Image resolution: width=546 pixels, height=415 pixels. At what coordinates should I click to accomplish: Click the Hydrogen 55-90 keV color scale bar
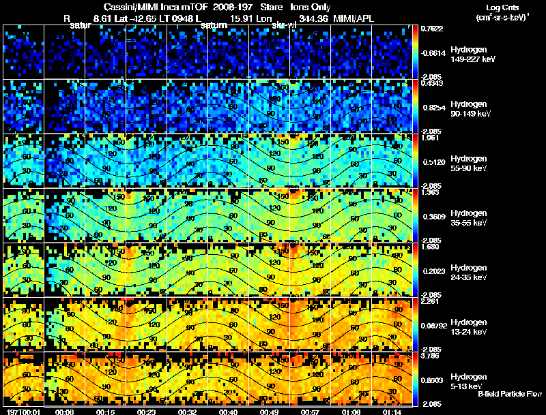pos(415,161)
